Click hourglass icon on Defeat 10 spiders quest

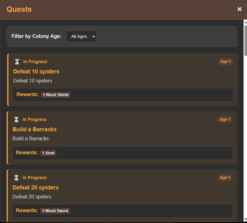click(x=17, y=62)
